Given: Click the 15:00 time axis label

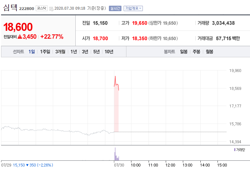Looking at the screenshot, I should (x=222, y=165).
